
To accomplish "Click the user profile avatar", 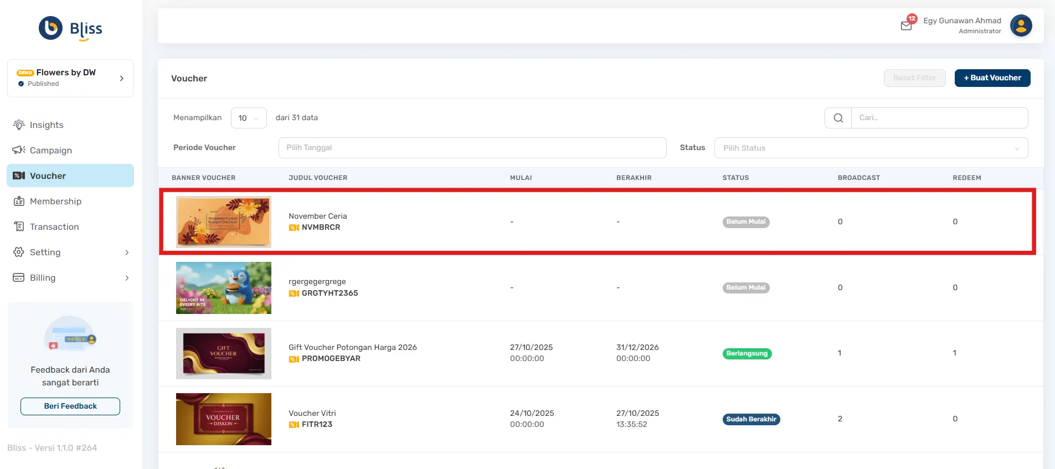I will click(1021, 25).
